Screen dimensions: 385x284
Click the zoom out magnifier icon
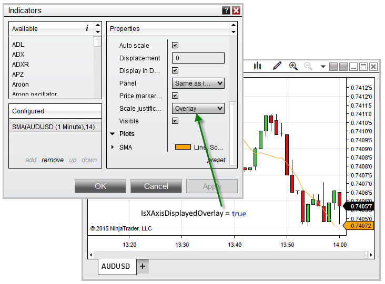pos(308,66)
